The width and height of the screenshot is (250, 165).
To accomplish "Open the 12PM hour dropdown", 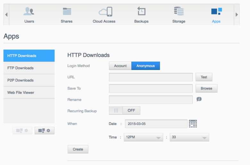I will tap(143, 137).
